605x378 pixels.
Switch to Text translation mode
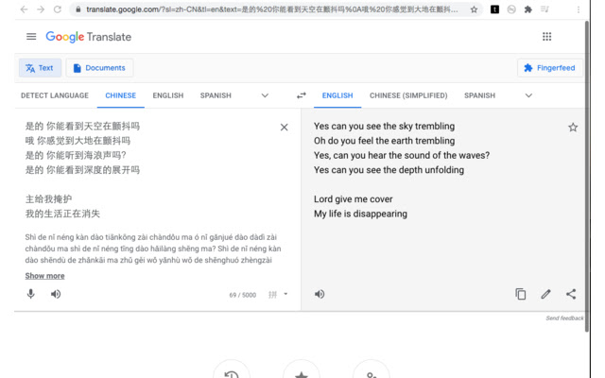tap(40, 68)
